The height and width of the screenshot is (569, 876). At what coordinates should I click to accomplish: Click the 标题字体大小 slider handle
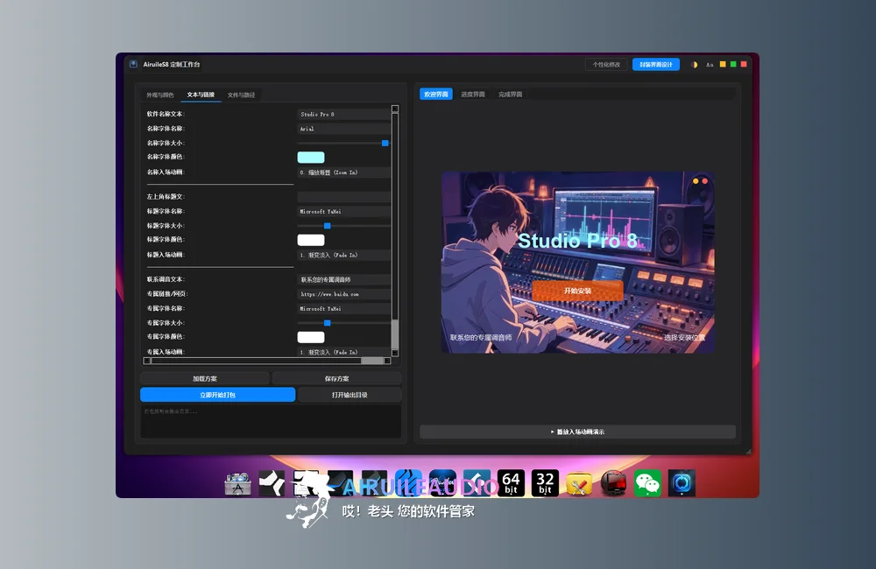pos(328,226)
